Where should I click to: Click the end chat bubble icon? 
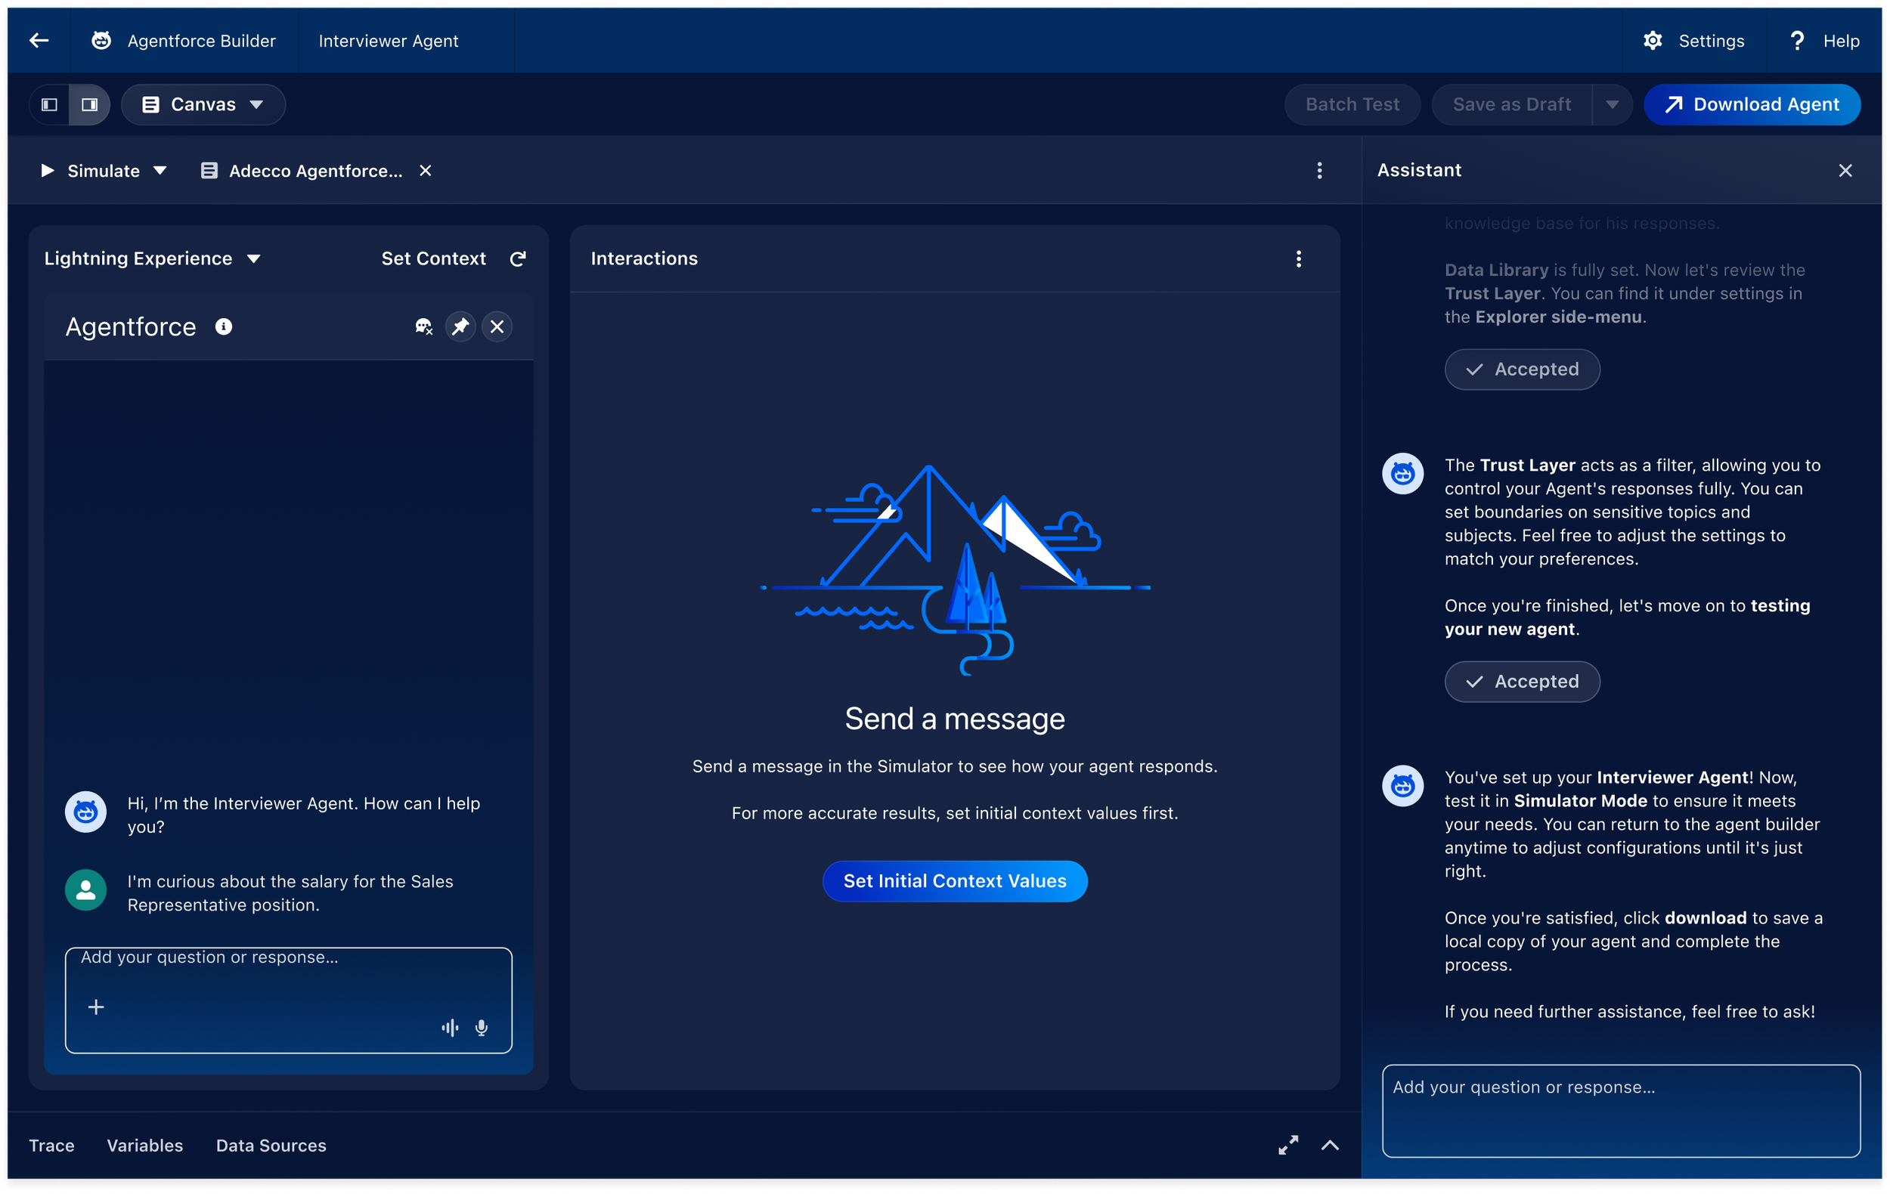(424, 326)
